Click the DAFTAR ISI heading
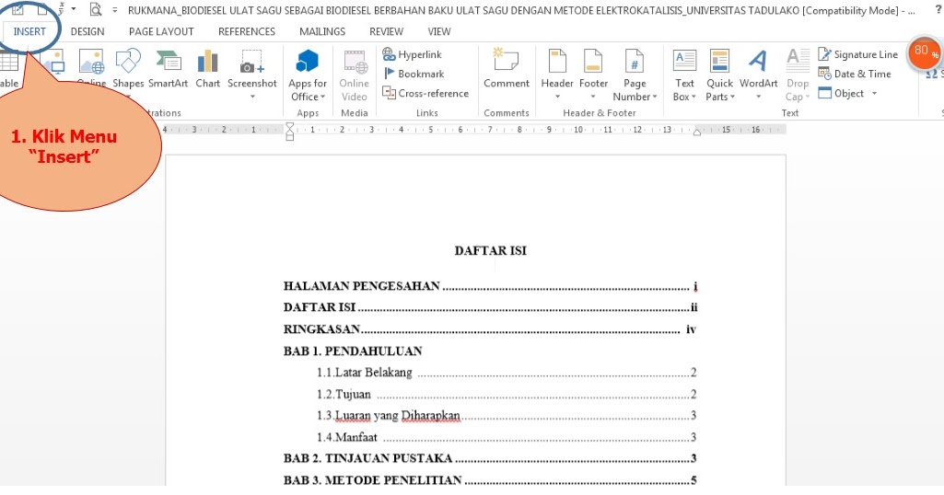The image size is (944, 495). (x=490, y=251)
